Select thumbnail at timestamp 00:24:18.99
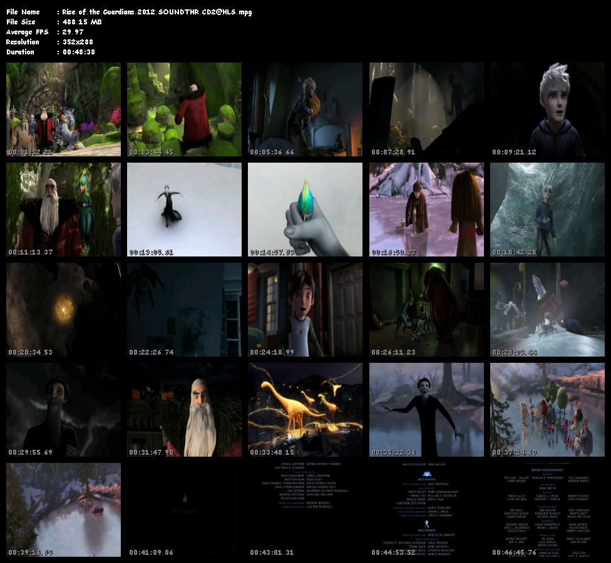The width and height of the screenshot is (611, 563). tap(305, 310)
